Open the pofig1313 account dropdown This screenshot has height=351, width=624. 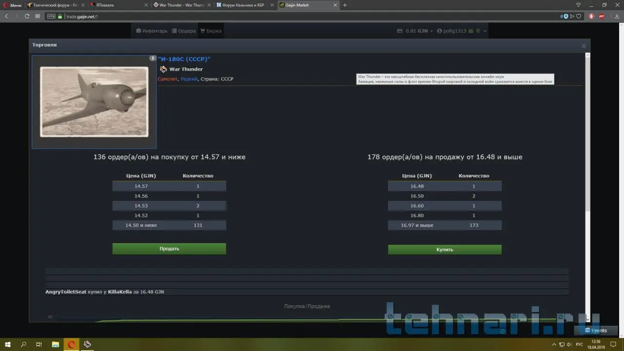point(461,31)
